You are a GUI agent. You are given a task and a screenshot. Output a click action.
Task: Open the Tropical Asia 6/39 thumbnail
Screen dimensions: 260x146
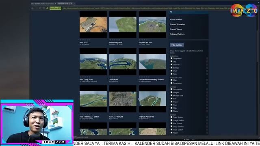(x=152, y=99)
